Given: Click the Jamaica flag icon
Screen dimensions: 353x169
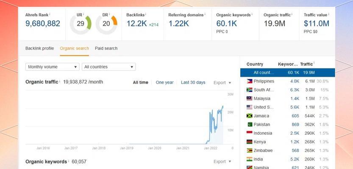Looking at the screenshot, I should (249, 116).
